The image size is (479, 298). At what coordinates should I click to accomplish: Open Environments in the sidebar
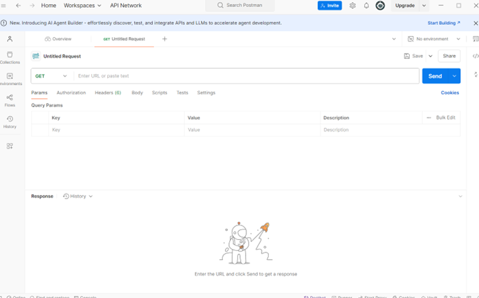(10, 79)
